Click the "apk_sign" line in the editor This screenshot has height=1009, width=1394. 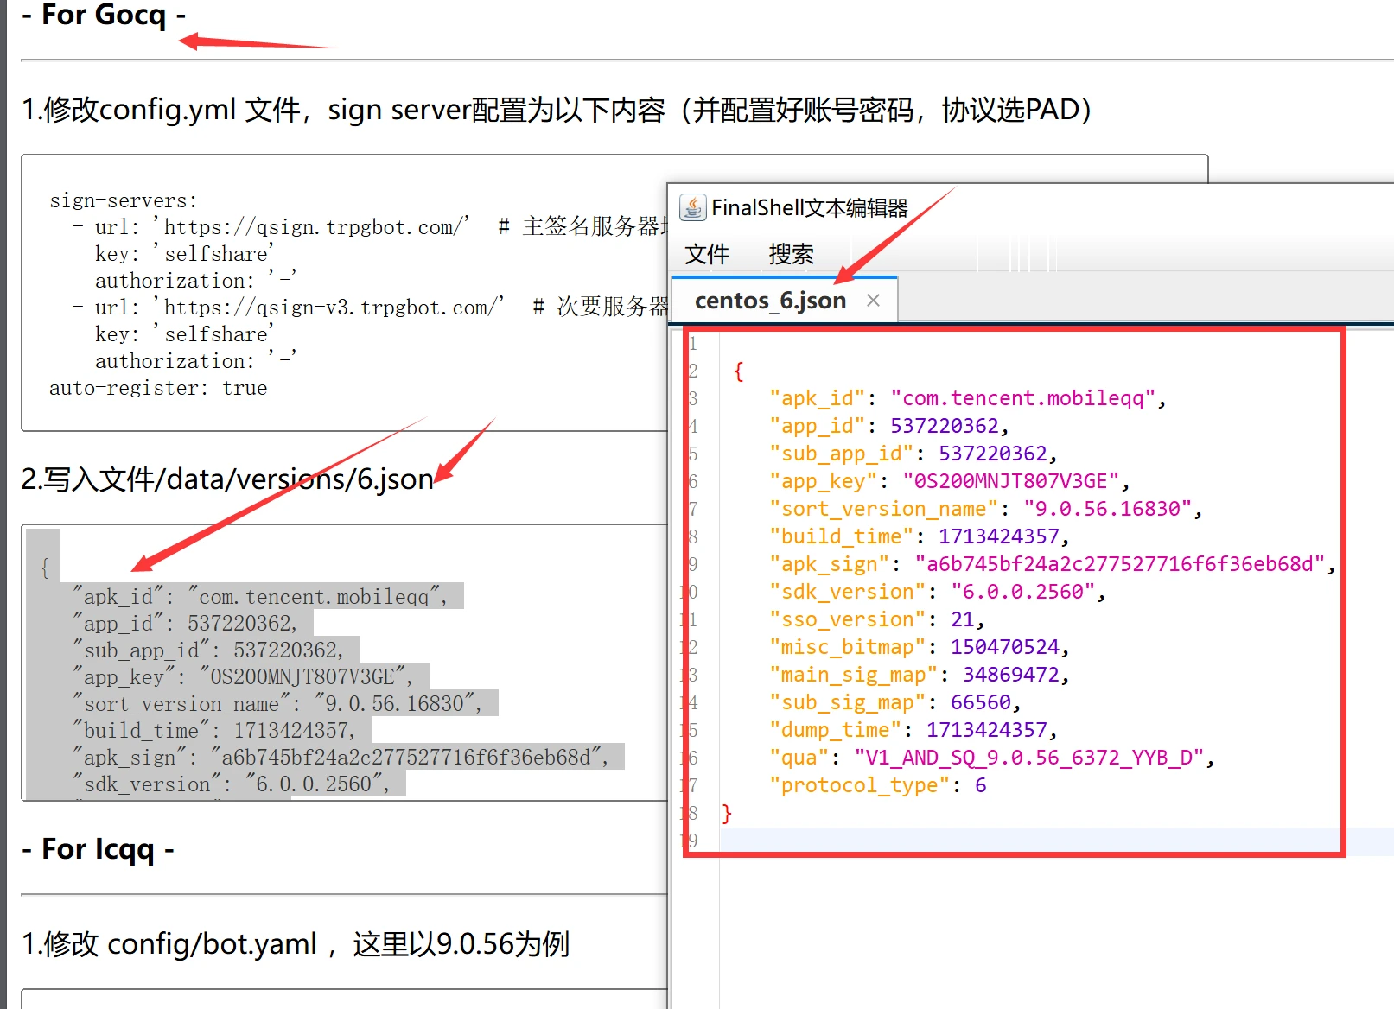click(1053, 564)
